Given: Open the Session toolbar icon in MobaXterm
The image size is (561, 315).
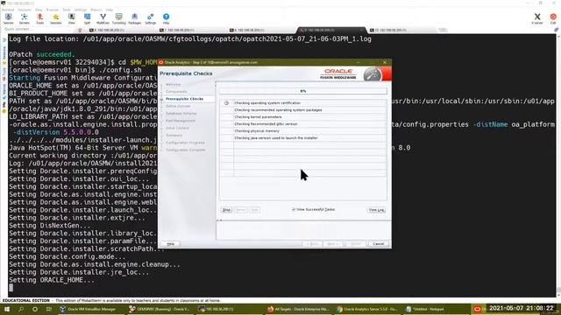Looking at the screenshot, I should point(8,18).
